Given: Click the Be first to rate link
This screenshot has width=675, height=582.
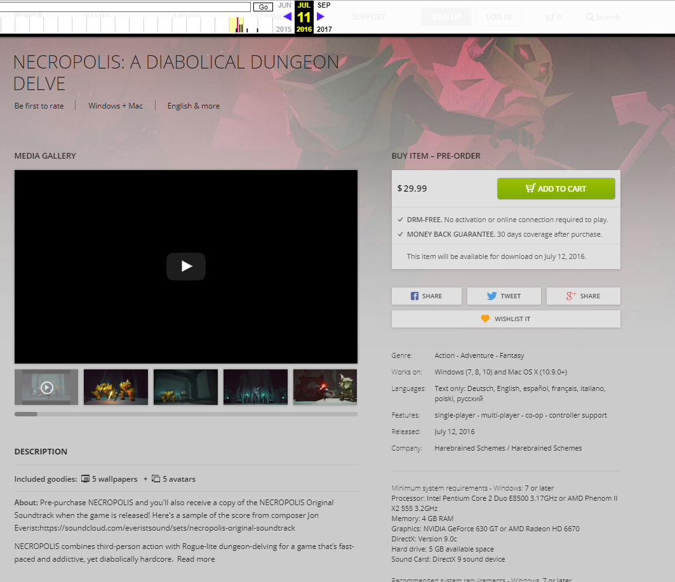Looking at the screenshot, I should (x=39, y=106).
